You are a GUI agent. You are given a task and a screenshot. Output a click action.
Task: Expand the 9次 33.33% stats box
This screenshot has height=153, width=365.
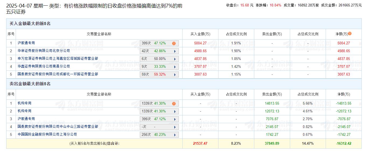159,67
